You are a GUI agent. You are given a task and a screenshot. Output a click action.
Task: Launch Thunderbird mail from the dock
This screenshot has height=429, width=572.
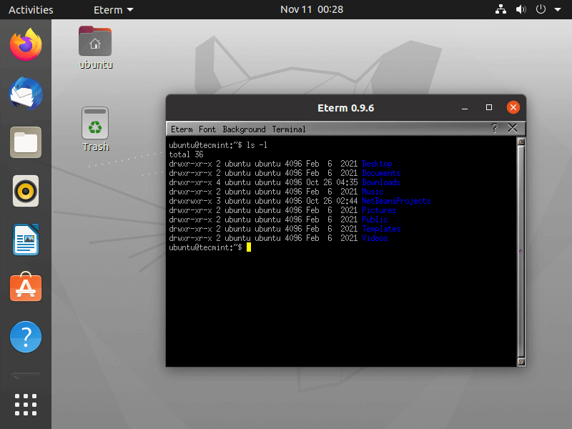pyautogui.click(x=25, y=94)
